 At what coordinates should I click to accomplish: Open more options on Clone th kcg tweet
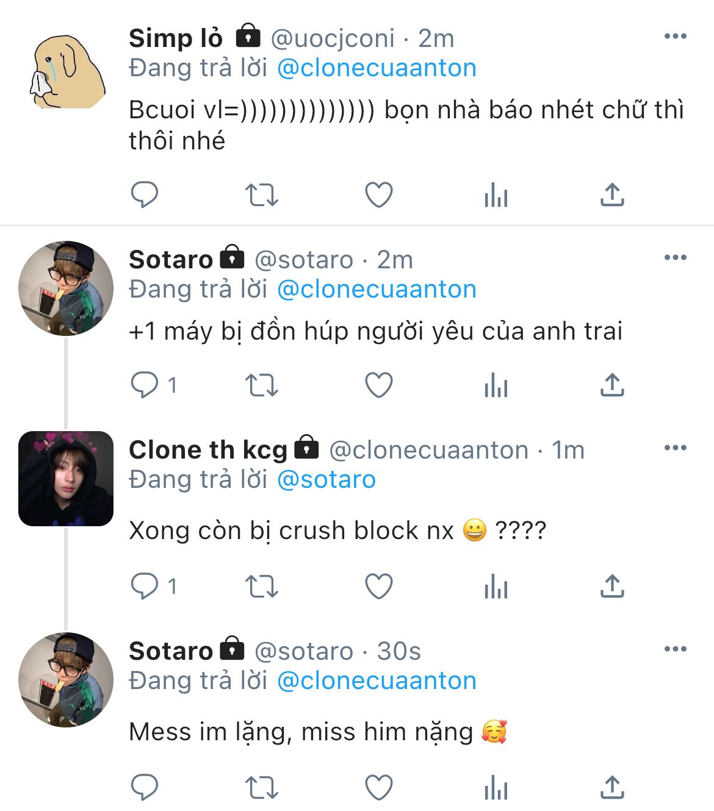point(675,448)
